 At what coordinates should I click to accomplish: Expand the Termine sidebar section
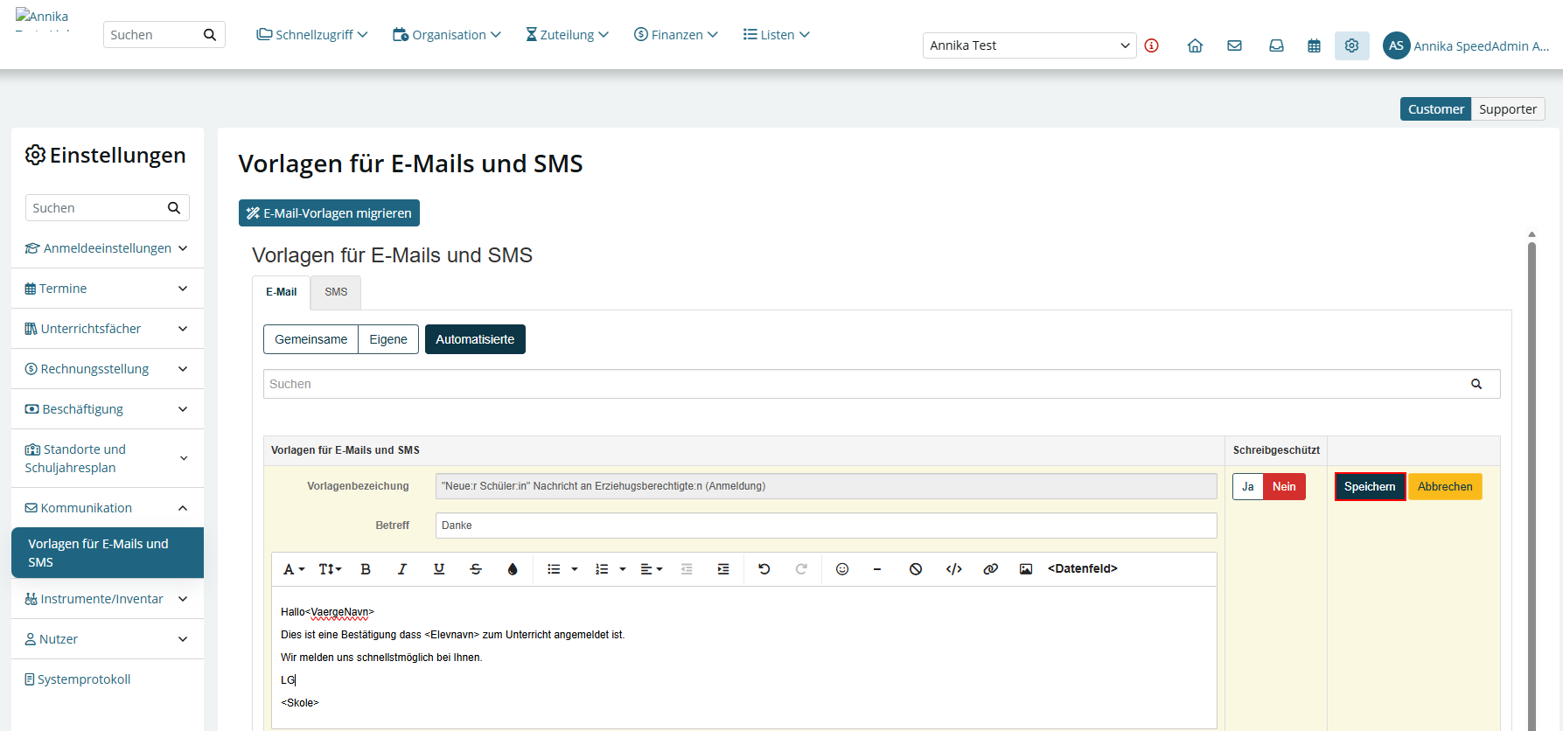[x=107, y=289]
